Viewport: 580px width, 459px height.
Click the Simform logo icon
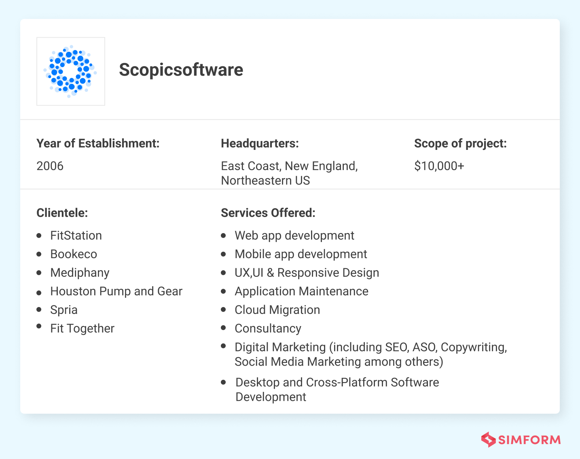[x=488, y=440]
